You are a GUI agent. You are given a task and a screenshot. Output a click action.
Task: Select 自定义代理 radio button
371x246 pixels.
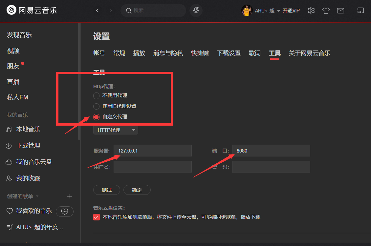pyautogui.click(x=96, y=117)
